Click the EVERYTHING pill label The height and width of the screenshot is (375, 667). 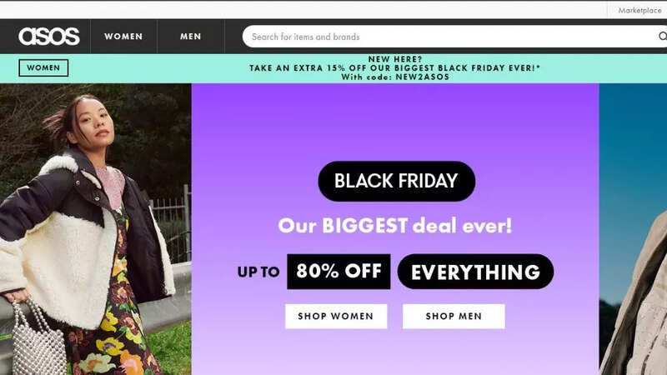coord(475,272)
